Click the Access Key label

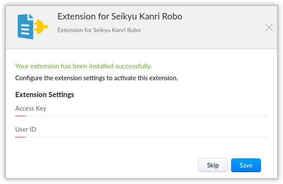[x=30, y=108]
